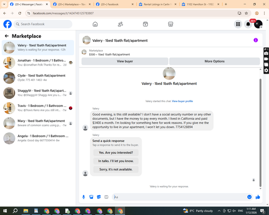Open the Windows Start menu
The height and width of the screenshot is (215, 269).
pyautogui.click(x=5, y=211)
